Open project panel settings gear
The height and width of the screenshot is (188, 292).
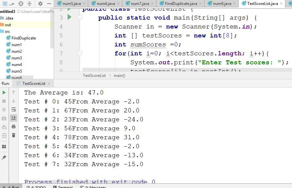tap(40, 4)
